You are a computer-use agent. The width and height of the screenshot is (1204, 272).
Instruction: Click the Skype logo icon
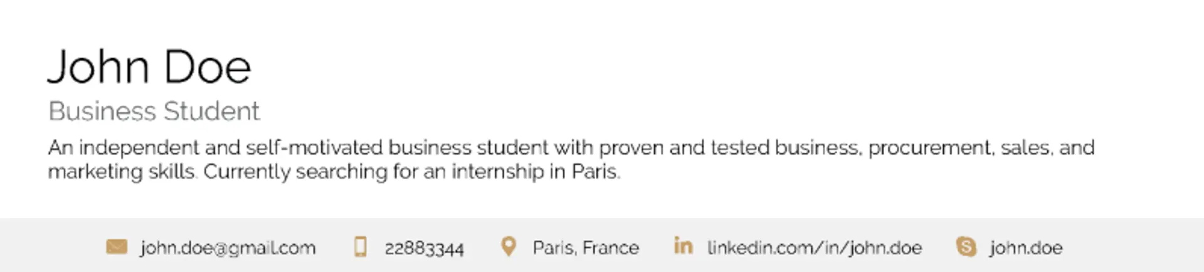tap(966, 247)
